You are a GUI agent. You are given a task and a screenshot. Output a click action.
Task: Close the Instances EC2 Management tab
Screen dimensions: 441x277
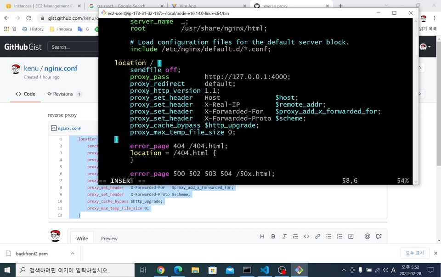coord(79,6)
